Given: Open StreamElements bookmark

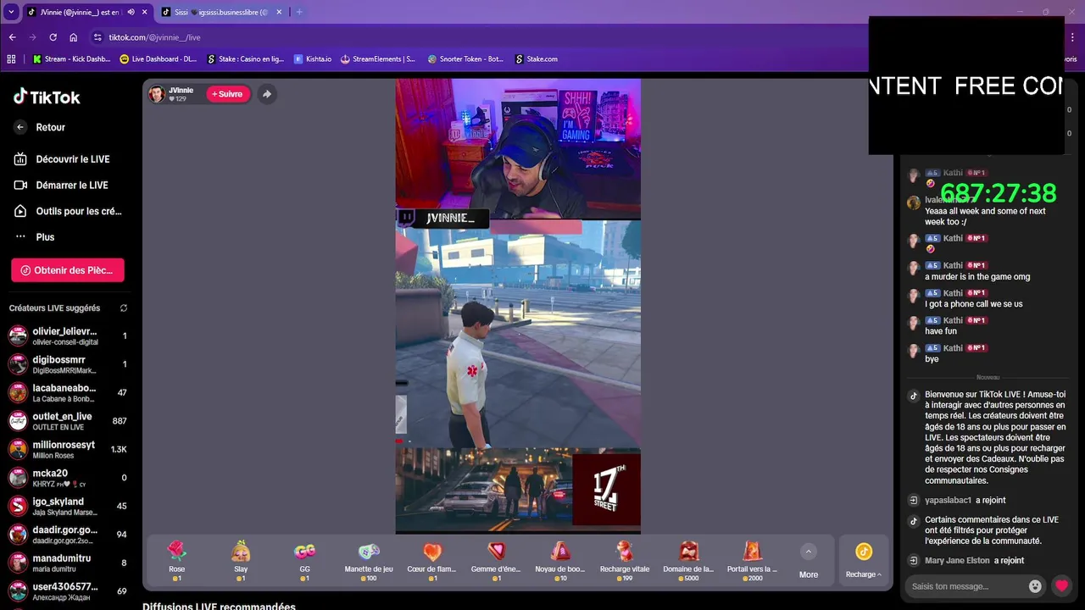Looking at the screenshot, I should pyautogui.click(x=378, y=59).
